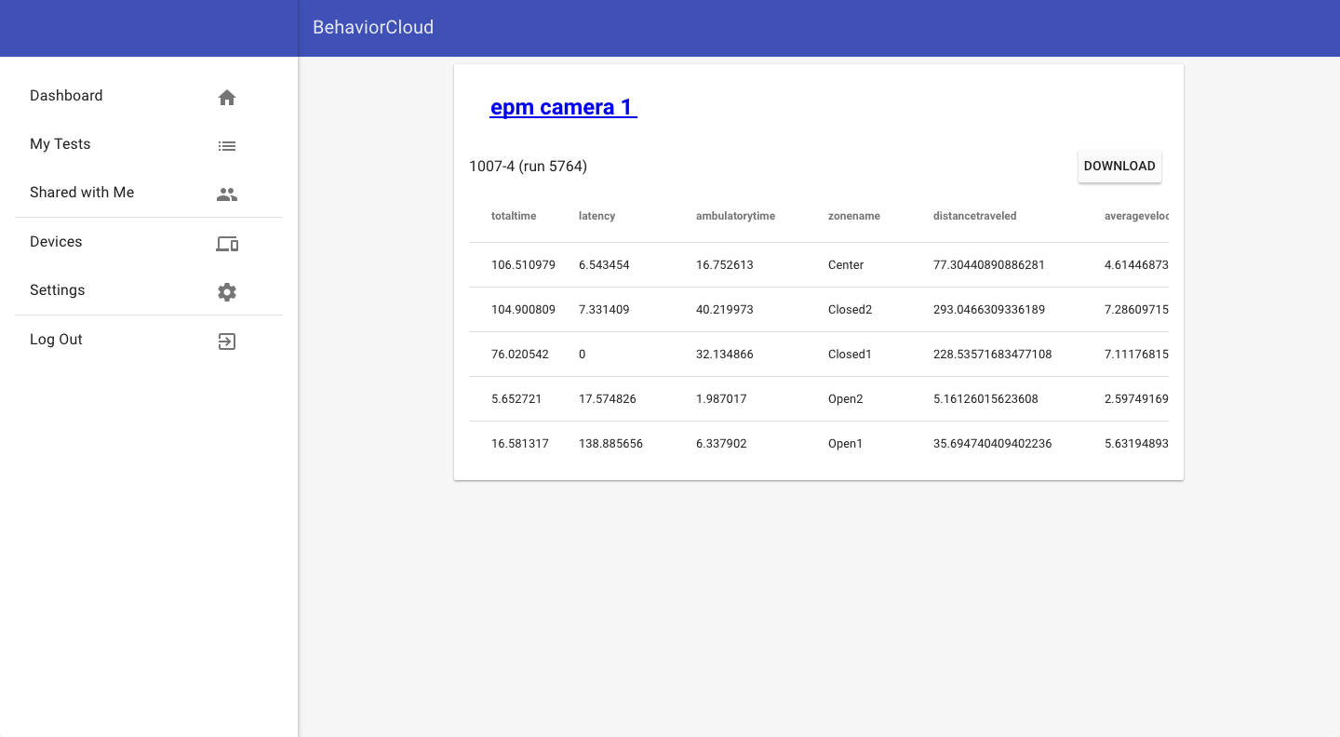Image resolution: width=1340 pixels, height=737 pixels.
Task: Click the Settings gear icon
Action: click(227, 292)
